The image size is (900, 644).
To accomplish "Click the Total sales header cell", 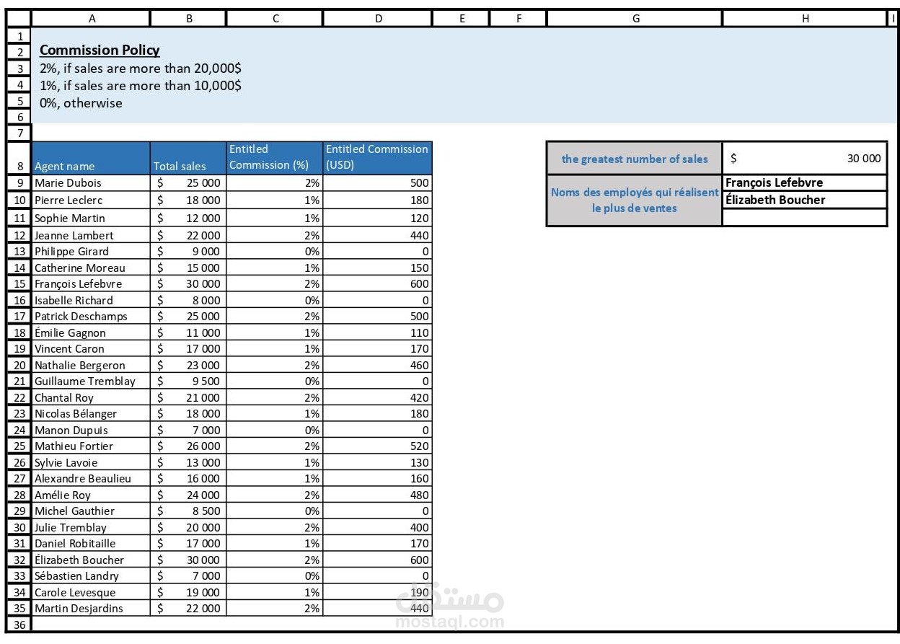I will (189, 158).
